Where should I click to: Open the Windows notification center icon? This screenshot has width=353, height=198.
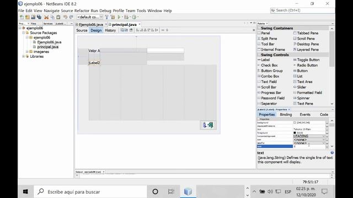[x=324, y=191]
